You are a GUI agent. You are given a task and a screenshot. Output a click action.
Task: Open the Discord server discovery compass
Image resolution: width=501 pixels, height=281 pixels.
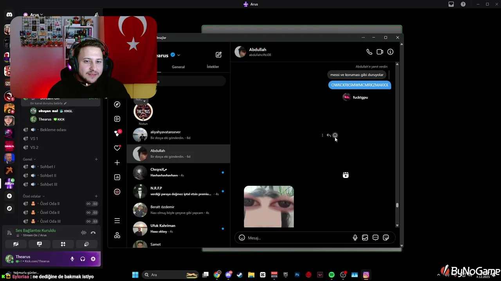coord(9,208)
